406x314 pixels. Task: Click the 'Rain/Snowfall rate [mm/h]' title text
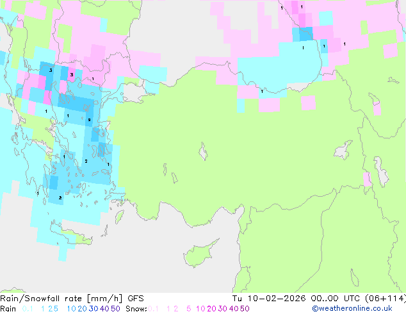click(61, 299)
